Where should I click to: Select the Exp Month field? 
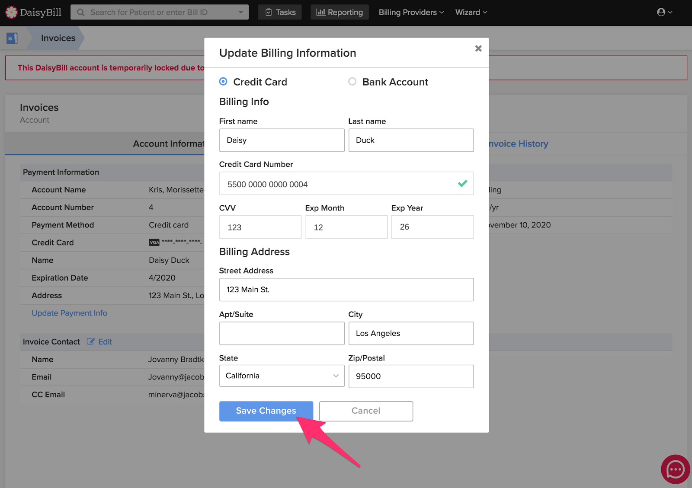[346, 227]
